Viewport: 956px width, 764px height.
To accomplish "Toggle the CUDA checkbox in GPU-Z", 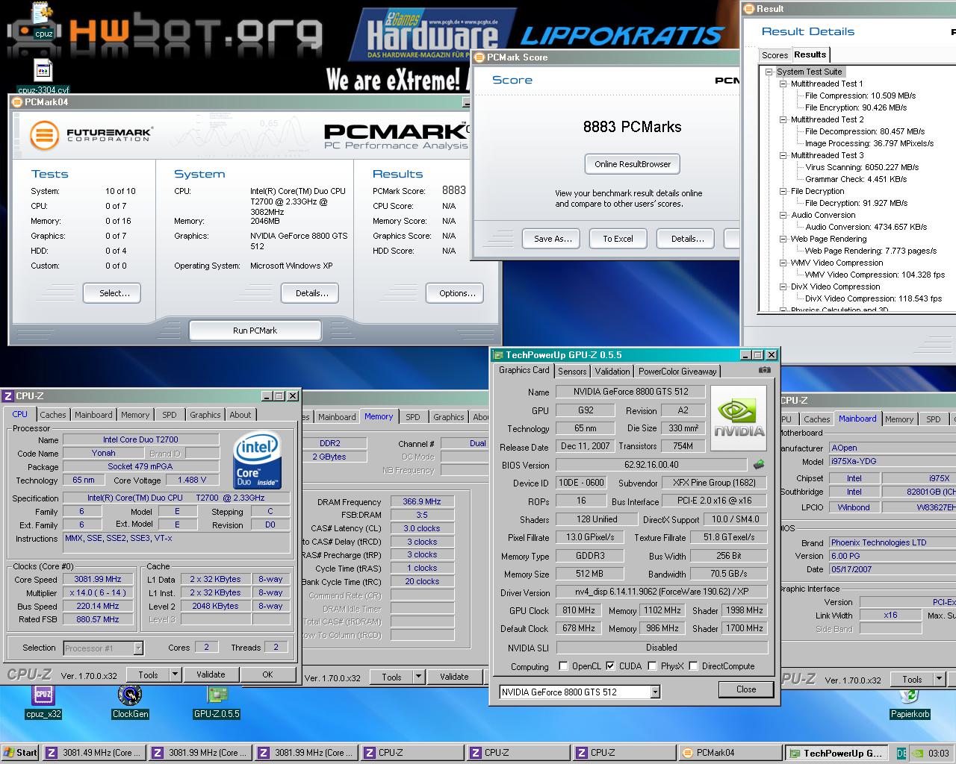I will pos(610,666).
